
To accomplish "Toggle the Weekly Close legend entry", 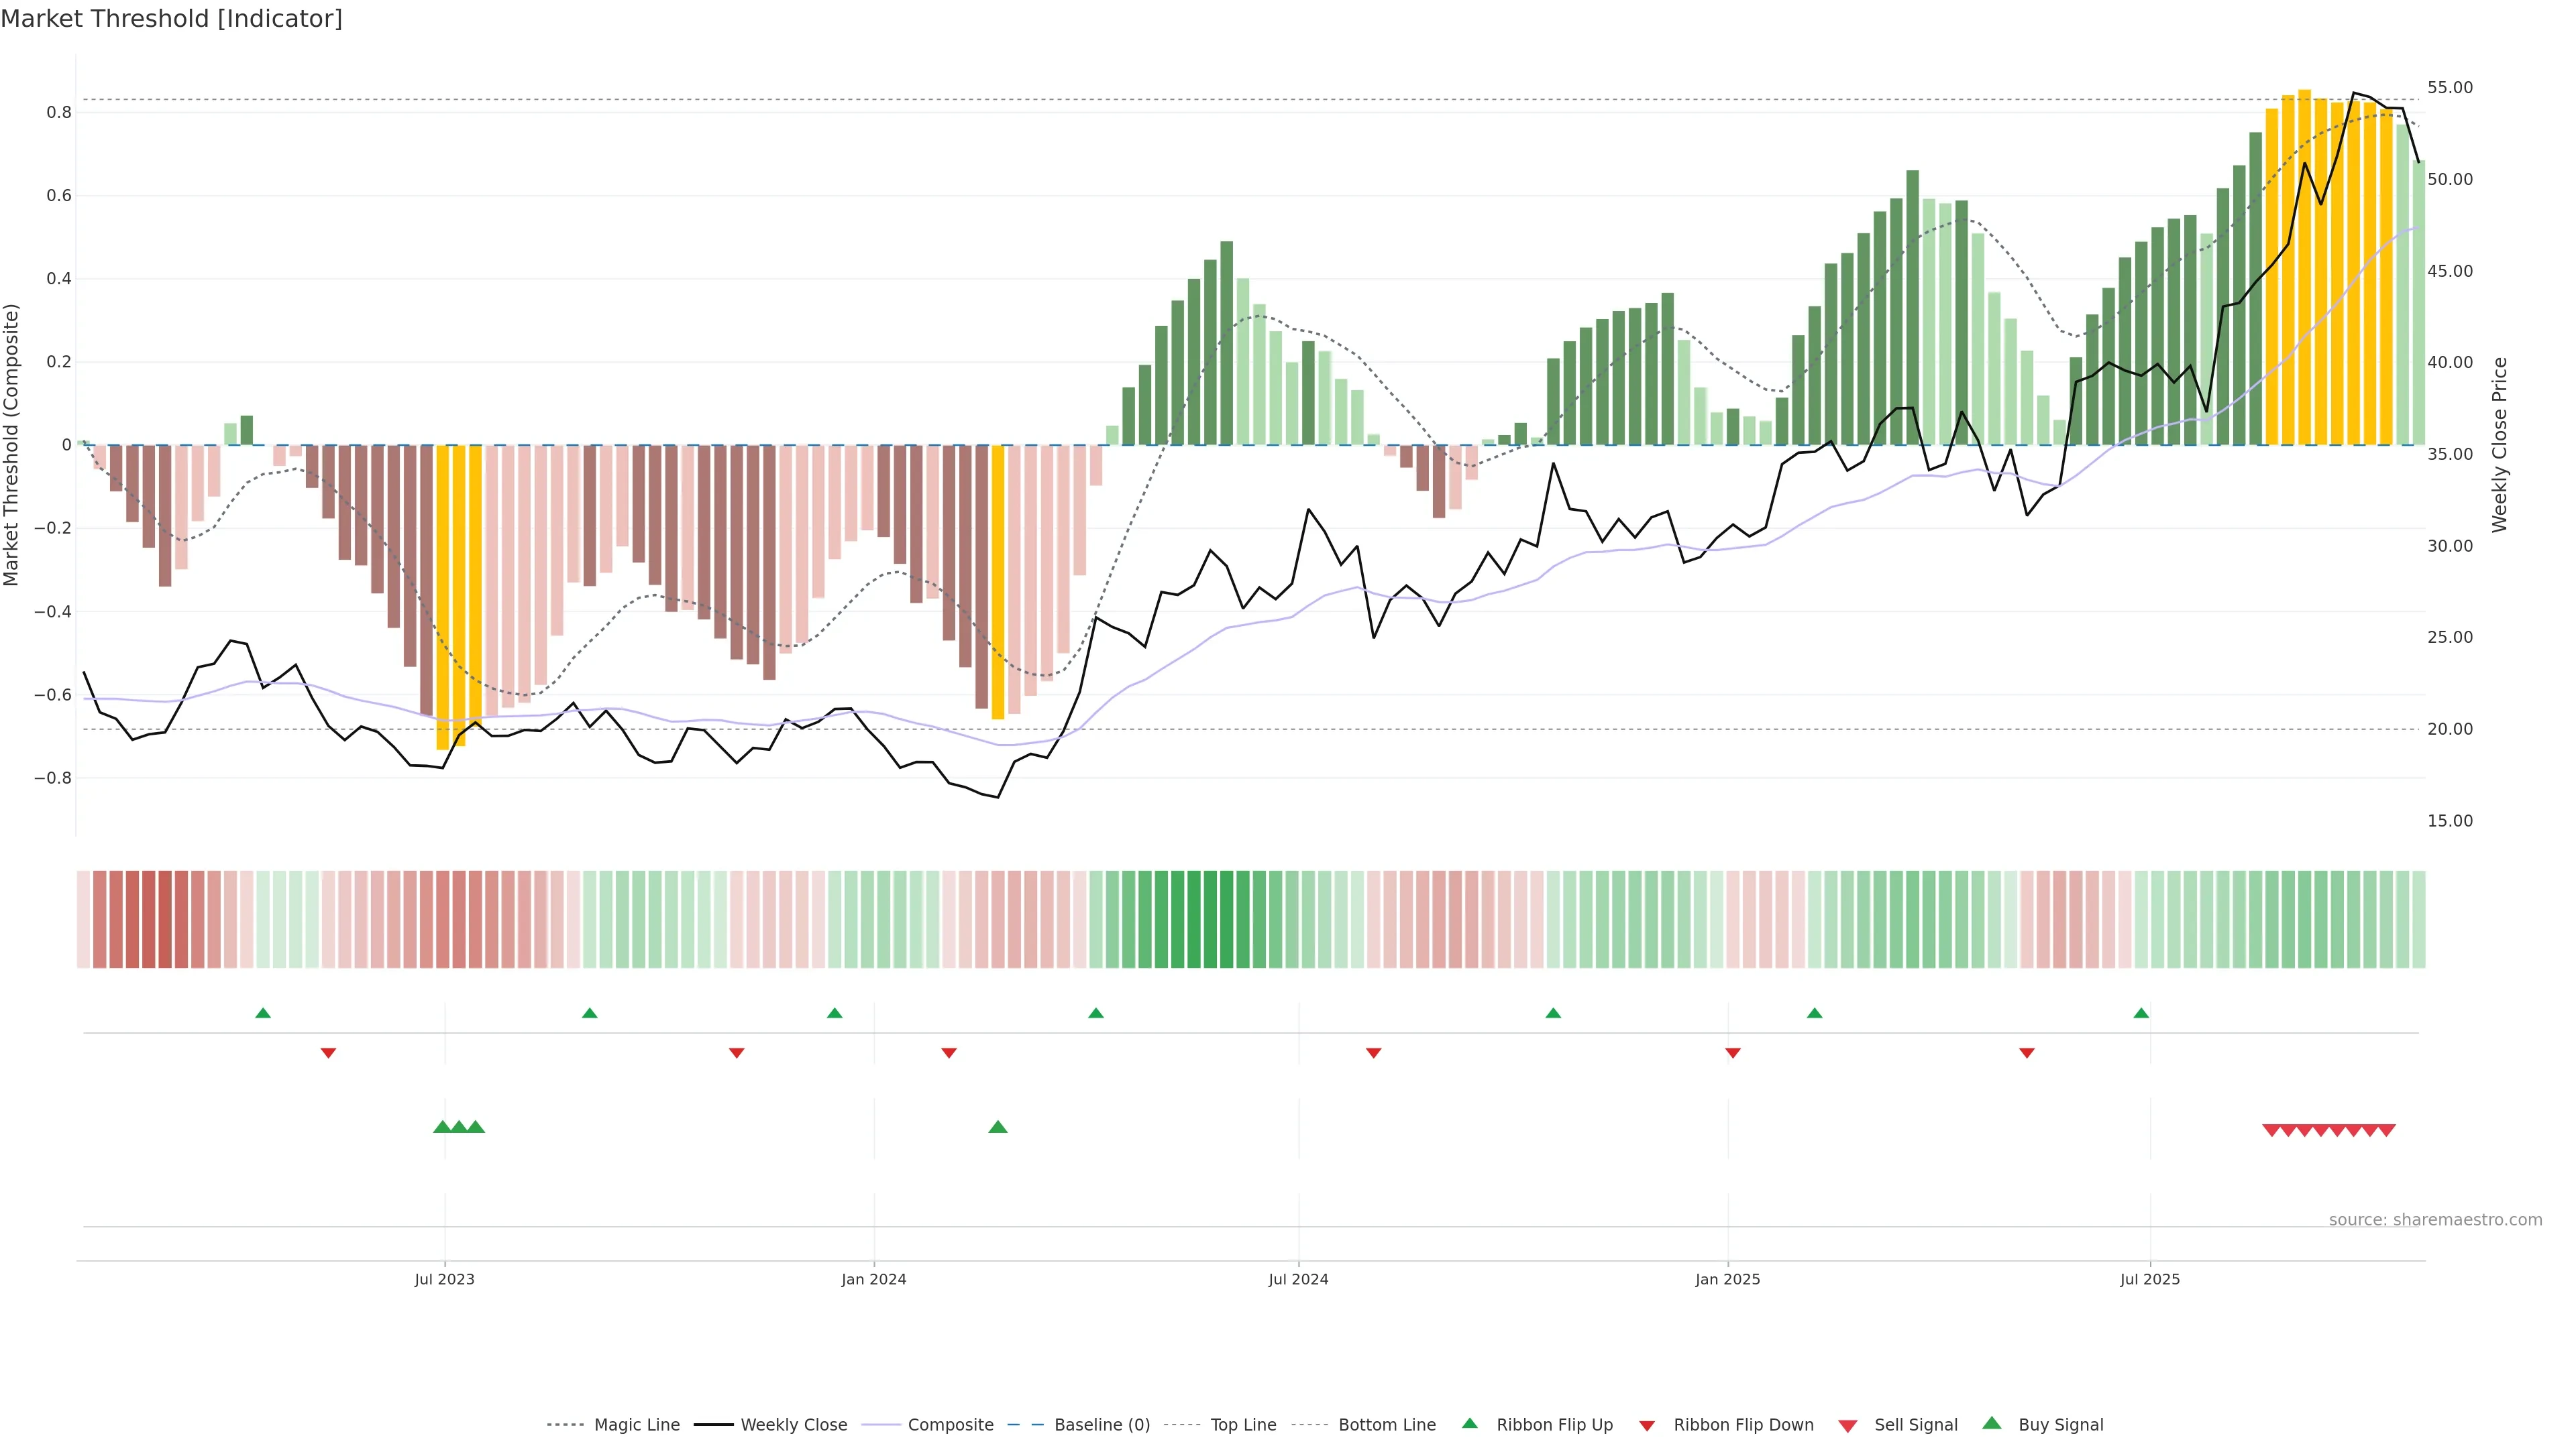I will 793,1425.
